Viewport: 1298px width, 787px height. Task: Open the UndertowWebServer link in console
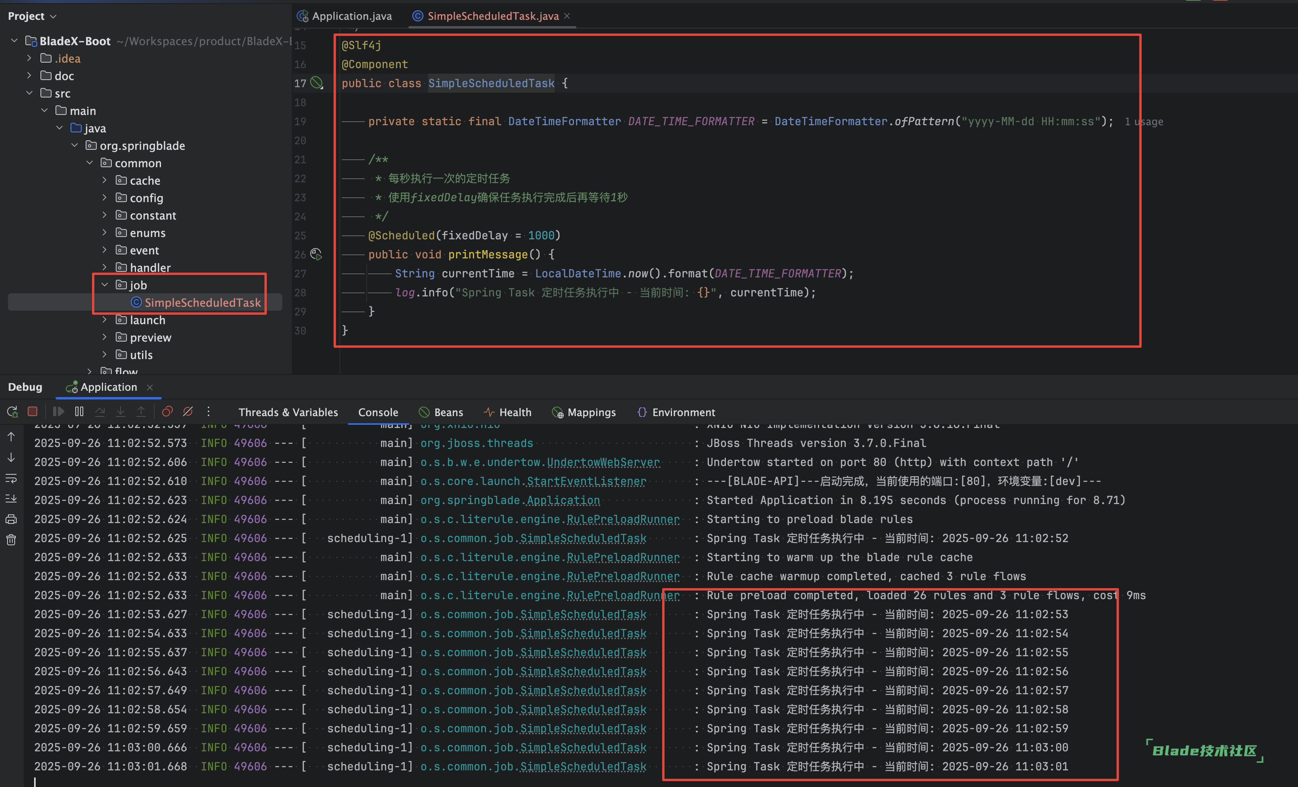point(603,462)
